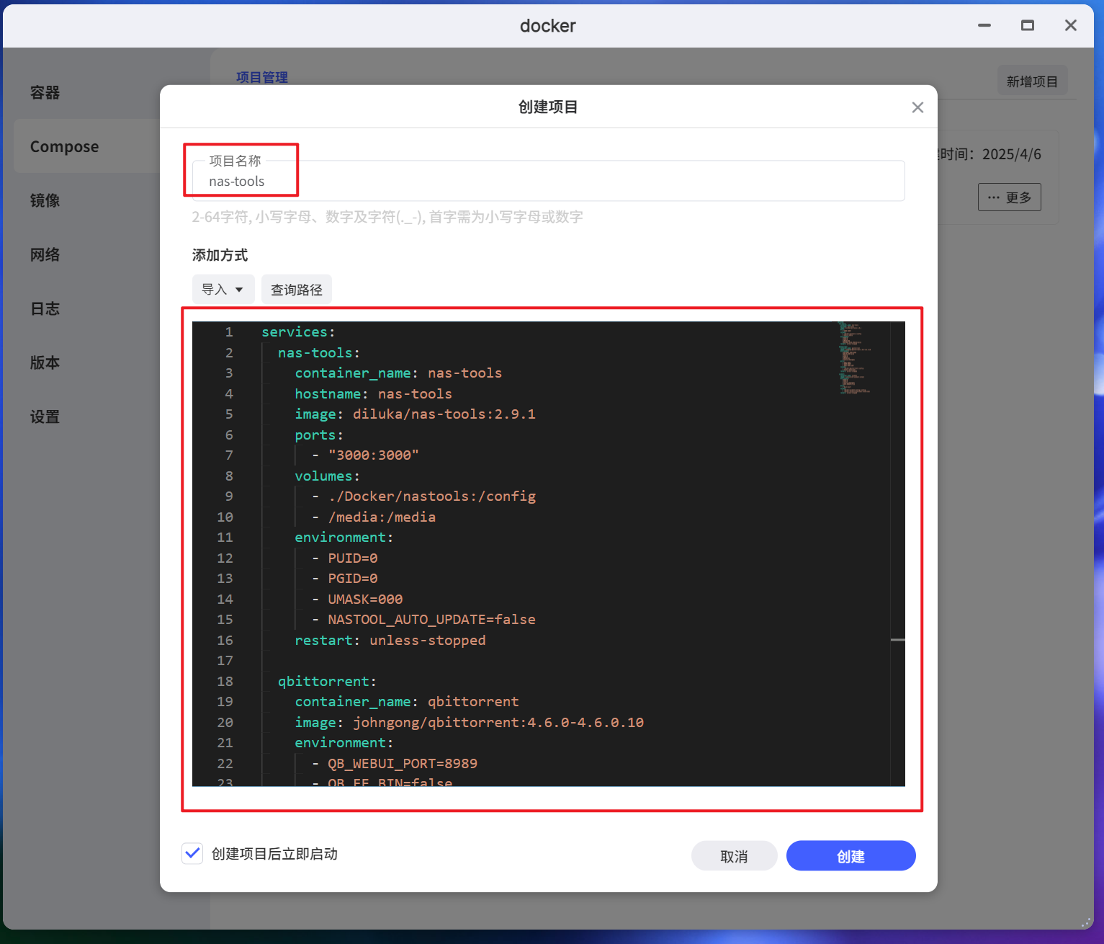Open the 导入 dropdown
Viewport: 1104px width, 944px height.
pos(223,289)
